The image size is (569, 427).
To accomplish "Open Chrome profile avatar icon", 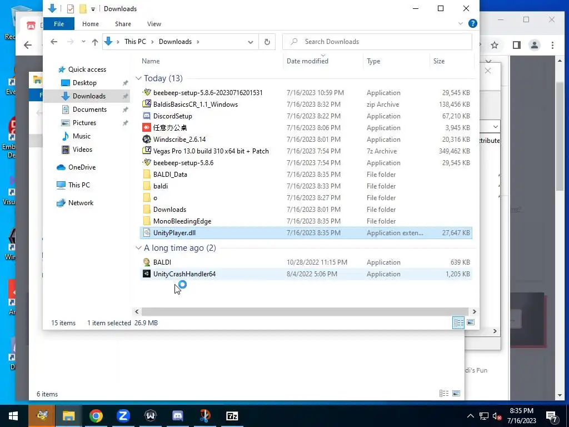I will point(534,45).
